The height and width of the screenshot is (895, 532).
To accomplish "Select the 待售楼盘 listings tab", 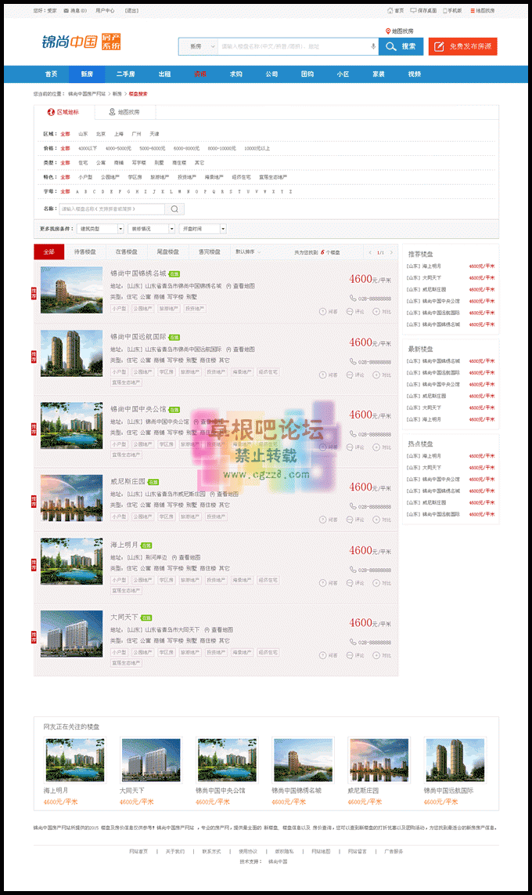I will click(84, 252).
